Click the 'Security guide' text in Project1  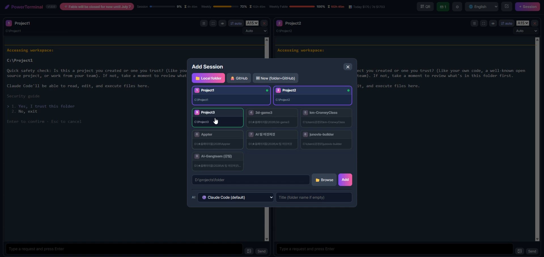pos(23,96)
